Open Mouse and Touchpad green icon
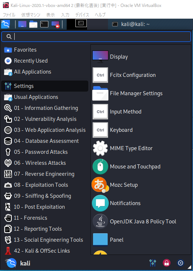This screenshot has width=193, height=271. [100, 167]
